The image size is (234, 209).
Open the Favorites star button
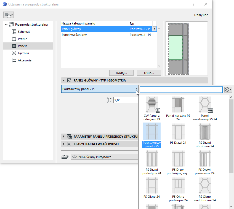tap(9, 15)
